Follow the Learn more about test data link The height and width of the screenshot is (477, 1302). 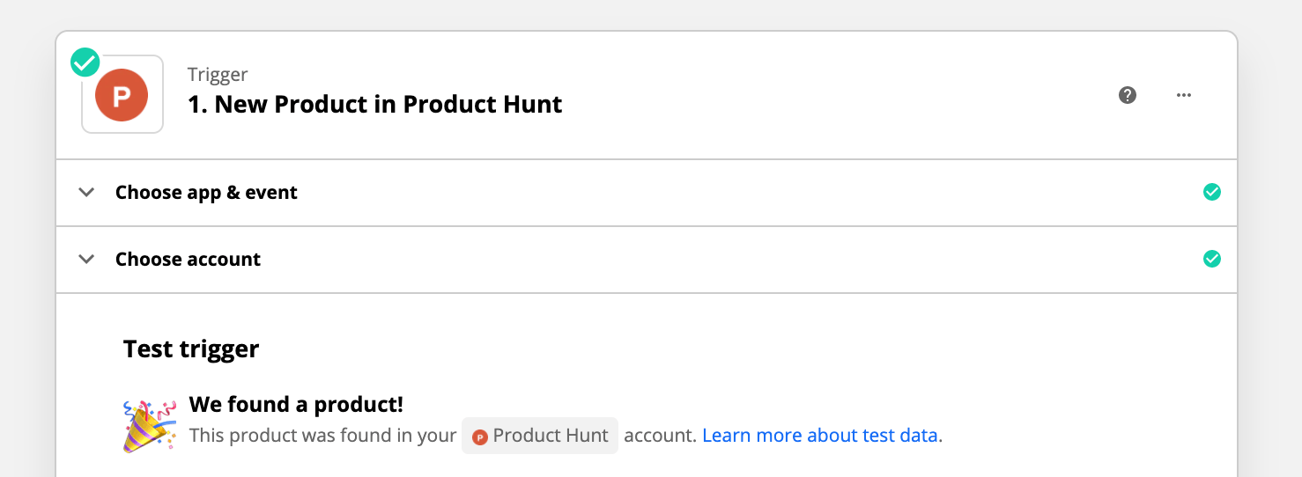pos(819,436)
